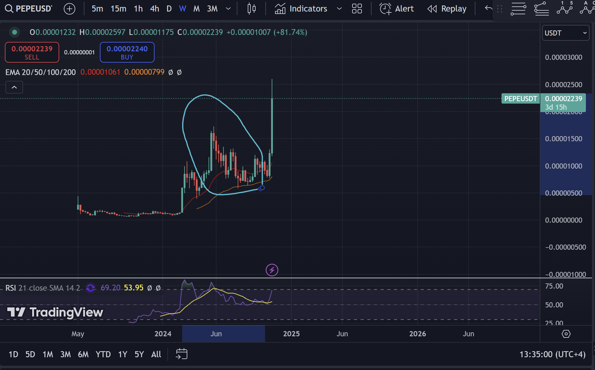Click the add symbol plus icon
Image resolution: width=595 pixels, height=370 pixels.
coord(70,9)
